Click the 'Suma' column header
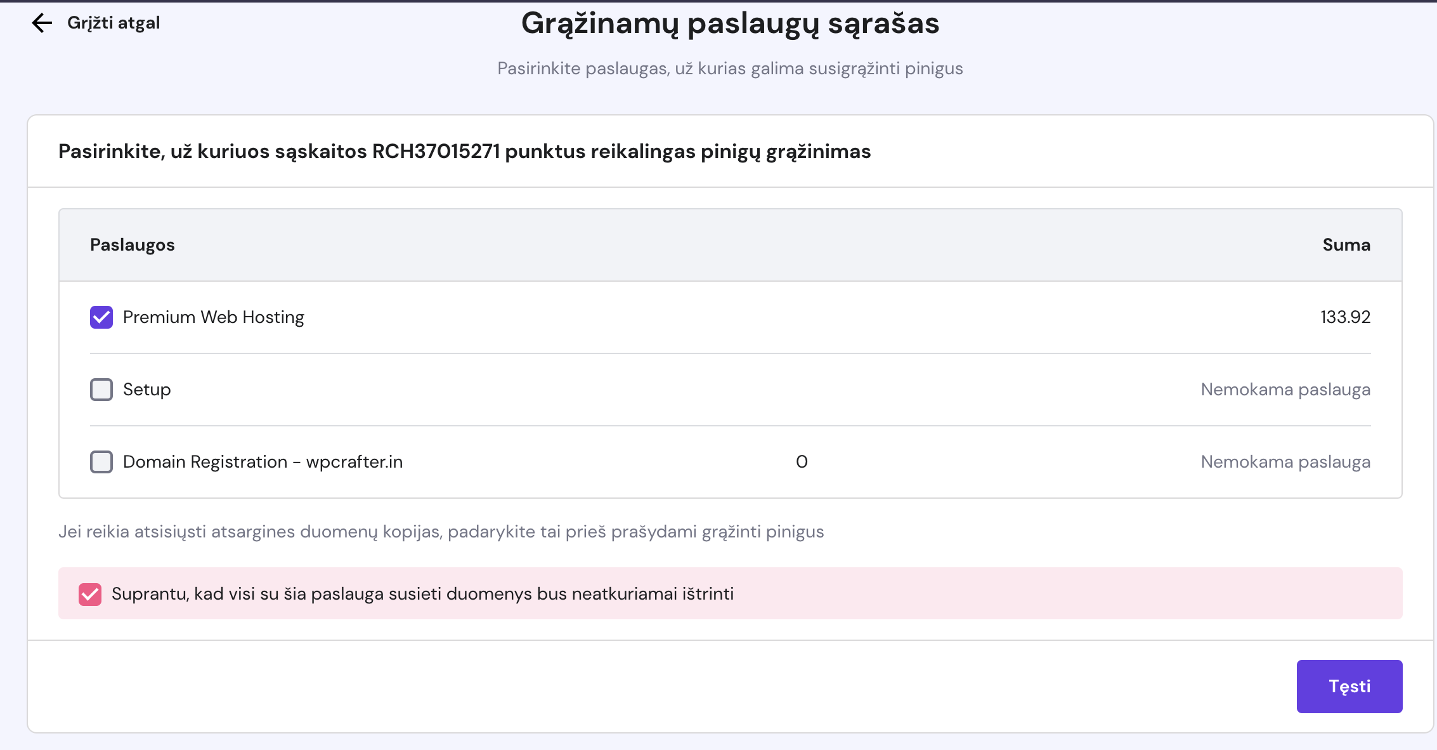 1346,245
